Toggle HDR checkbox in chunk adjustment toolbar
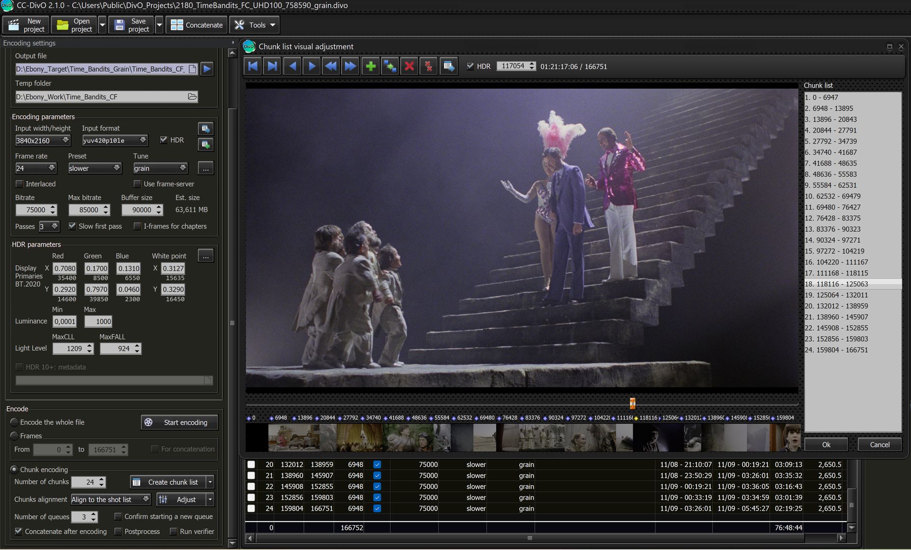Image resolution: width=911 pixels, height=550 pixels. click(470, 66)
